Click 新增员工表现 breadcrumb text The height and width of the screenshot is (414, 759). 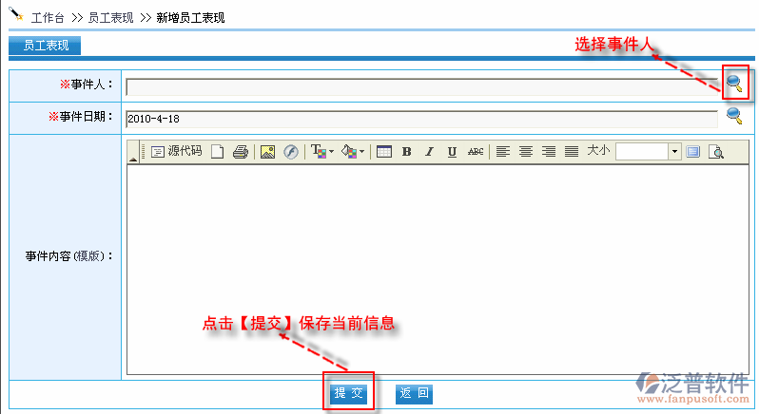pos(190,18)
